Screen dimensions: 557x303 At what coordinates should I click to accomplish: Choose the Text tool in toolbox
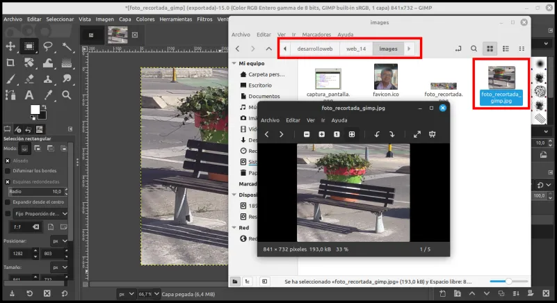tap(29, 95)
